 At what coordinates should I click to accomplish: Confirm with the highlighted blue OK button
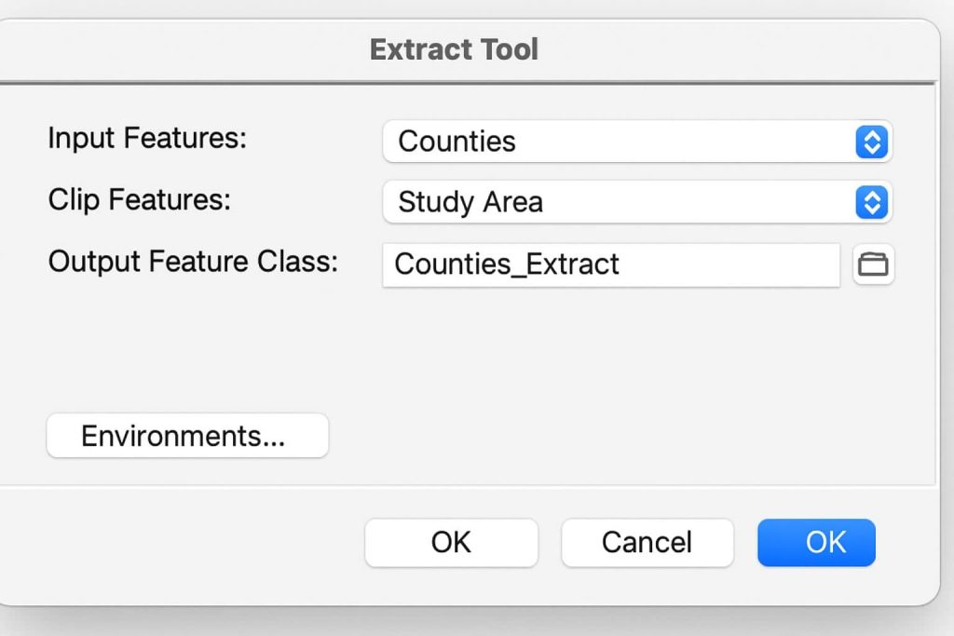coord(816,542)
